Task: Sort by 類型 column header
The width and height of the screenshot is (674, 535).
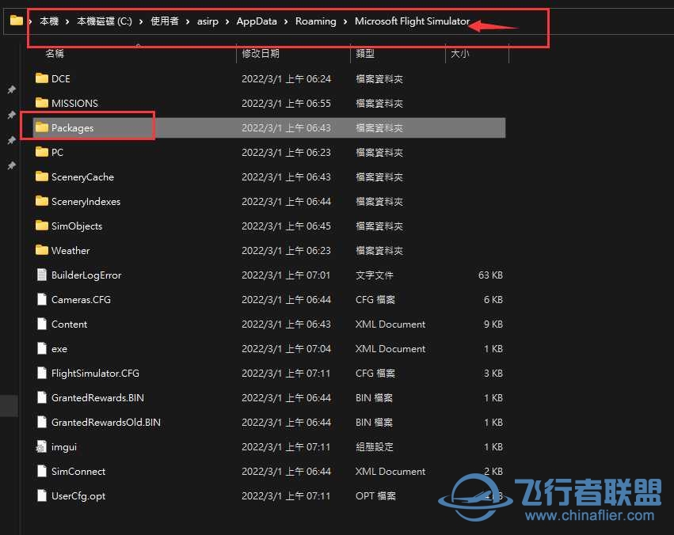Action: click(x=365, y=54)
